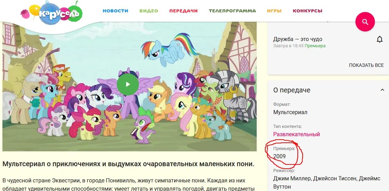Open the НОВОСТИ menu item

point(115,11)
